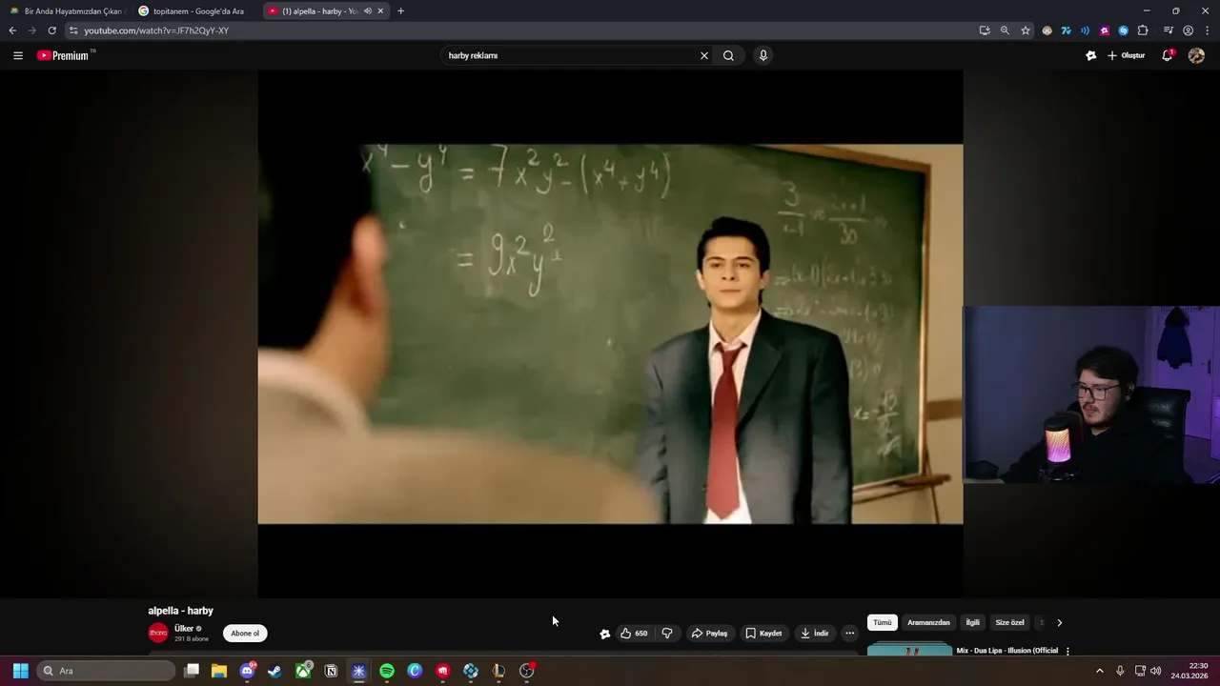Select the 'Size özel' filter chip
Viewport: 1220px width, 686px height.
(x=1009, y=622)
